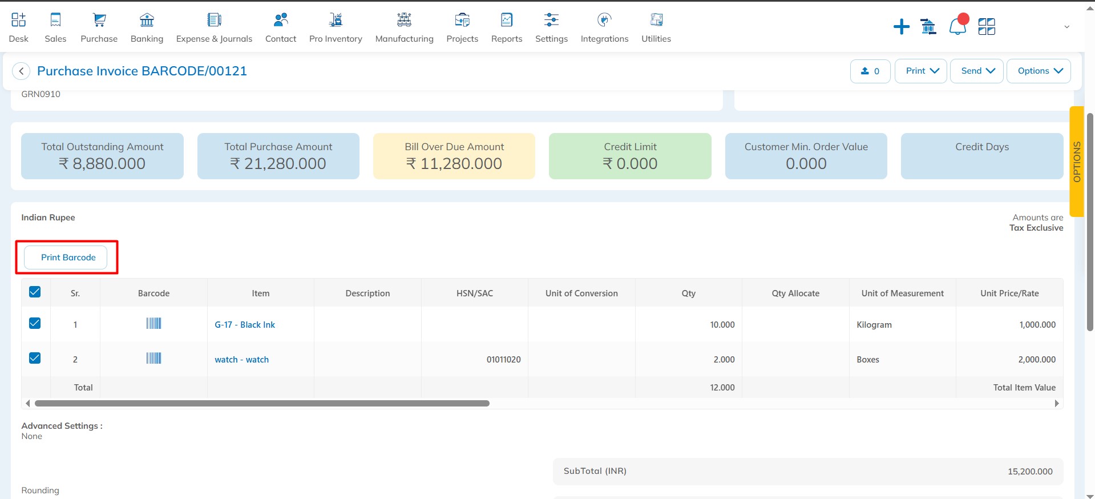The image size is (1095, 499).
Task: Click the HSN/SAC column header
Action: point(475,293)
